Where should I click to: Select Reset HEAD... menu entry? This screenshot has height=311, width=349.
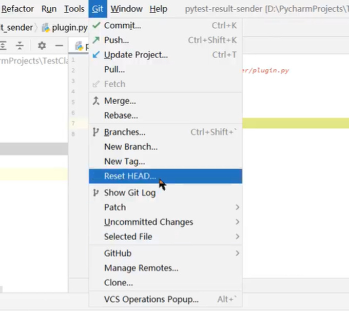130,176
